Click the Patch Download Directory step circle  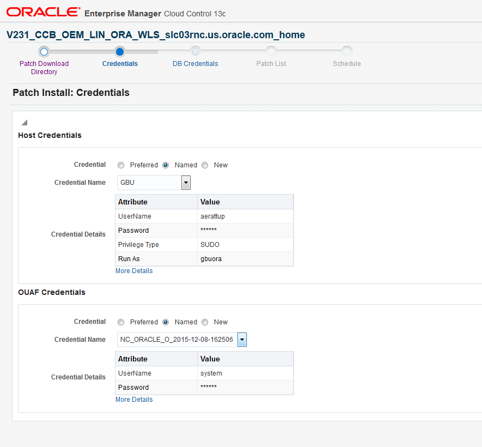pyautogui.click(x=44, y=52)
